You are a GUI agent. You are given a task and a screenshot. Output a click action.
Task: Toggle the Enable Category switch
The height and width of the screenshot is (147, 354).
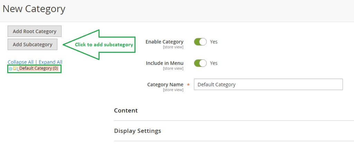pos(200,42)
